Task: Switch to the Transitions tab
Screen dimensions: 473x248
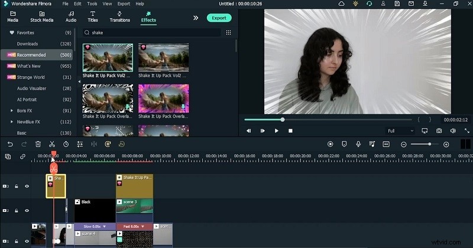Action: click(x=120, y=17)
